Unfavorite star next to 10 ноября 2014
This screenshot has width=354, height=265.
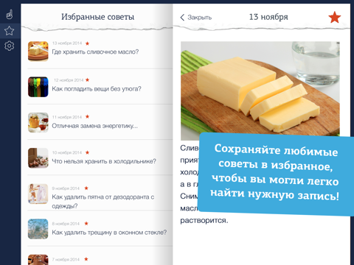point(87,152)
